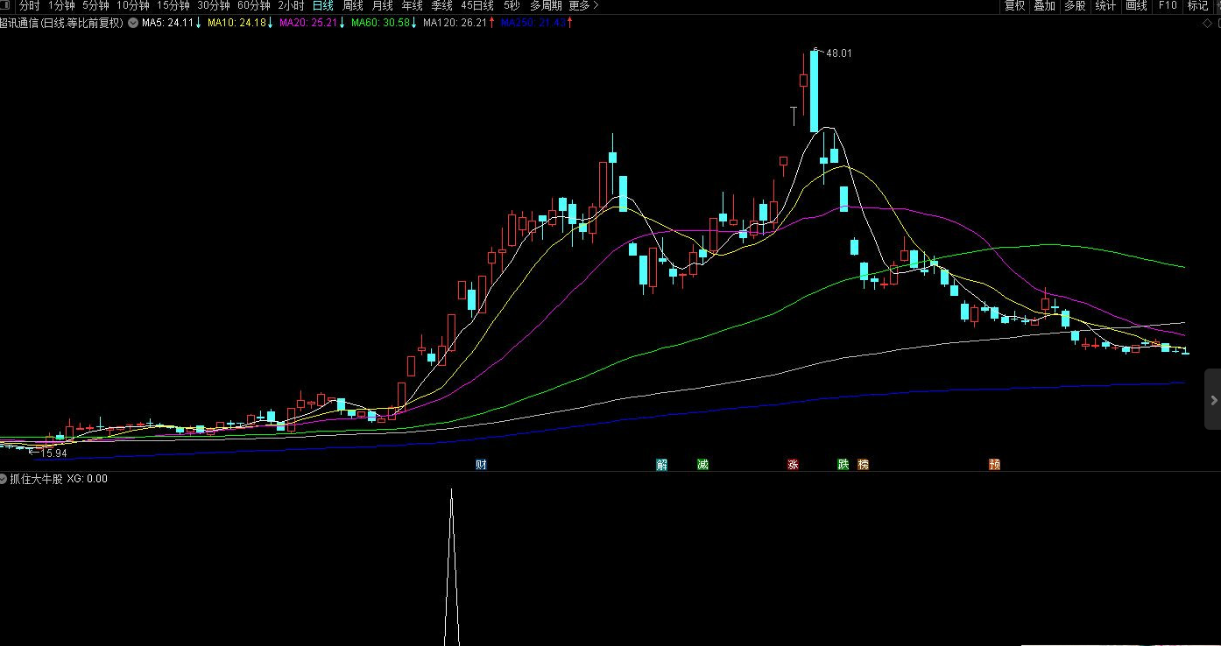Click the 预 forecast marker icon
The height and width of the screenshot is (646, 1221).
(x=994, y=465)
